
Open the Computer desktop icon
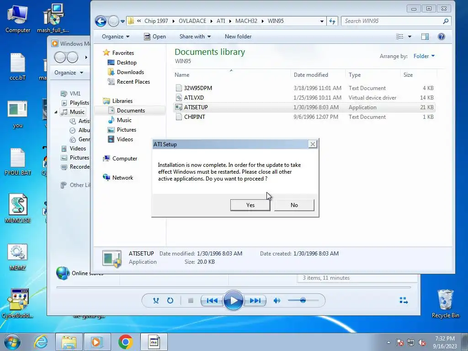[18, 18]
